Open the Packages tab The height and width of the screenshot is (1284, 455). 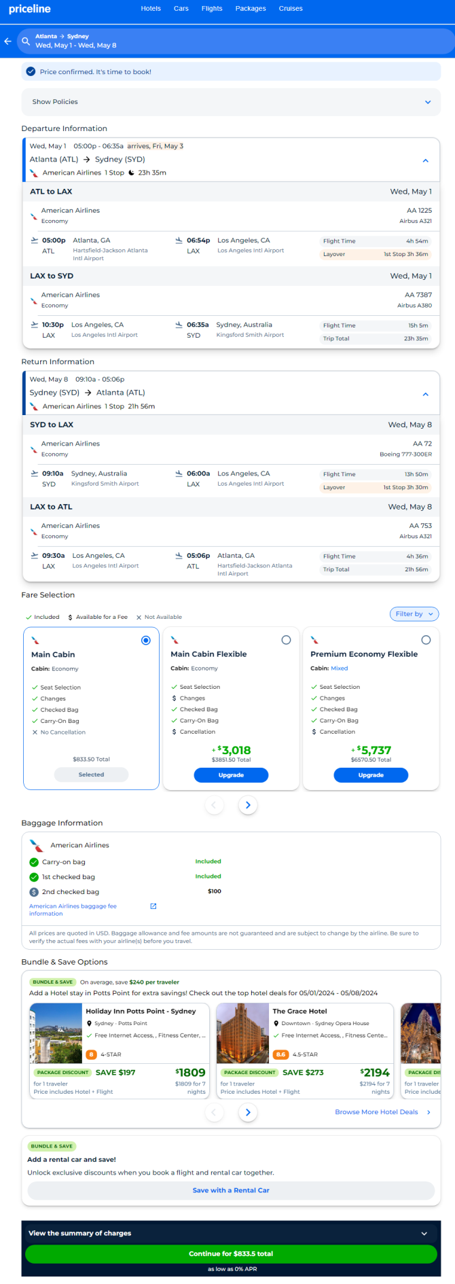coord(251,9)
